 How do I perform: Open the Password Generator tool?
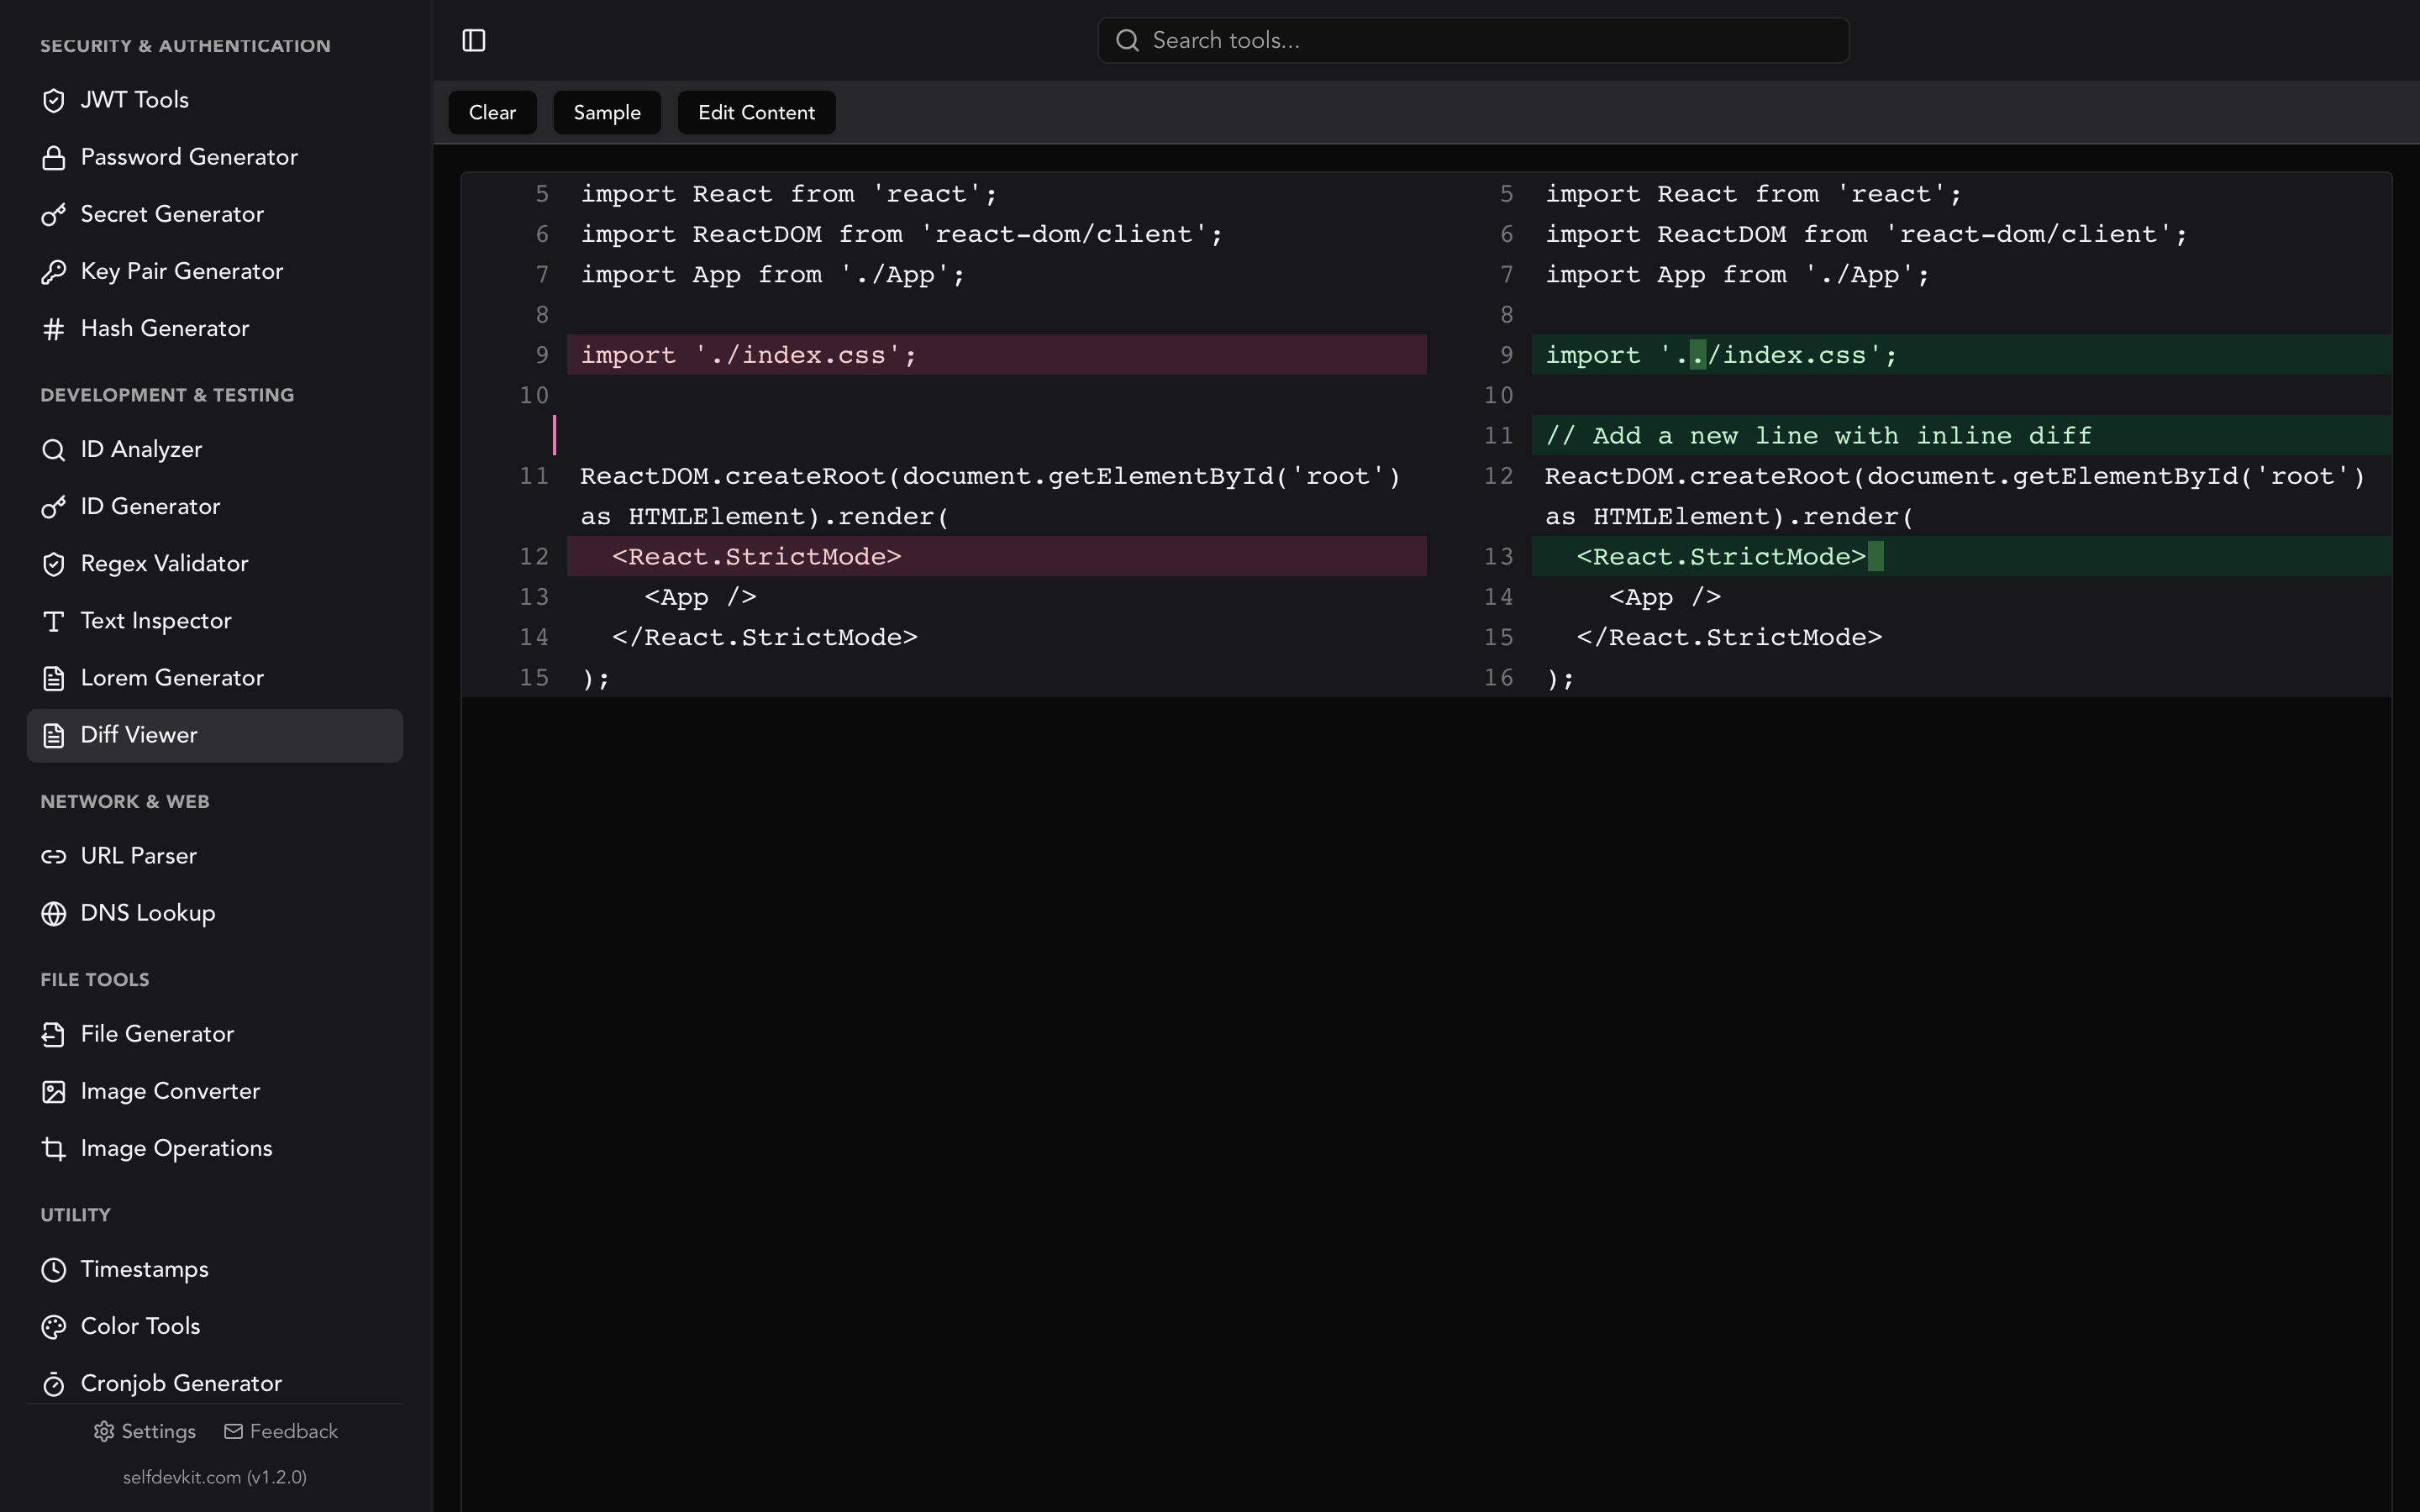click(x=189, y=157)
